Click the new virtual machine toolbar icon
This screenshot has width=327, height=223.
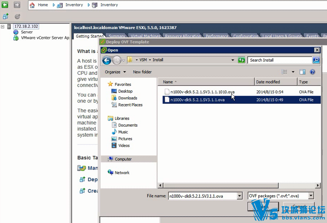(x=6, y=16)
